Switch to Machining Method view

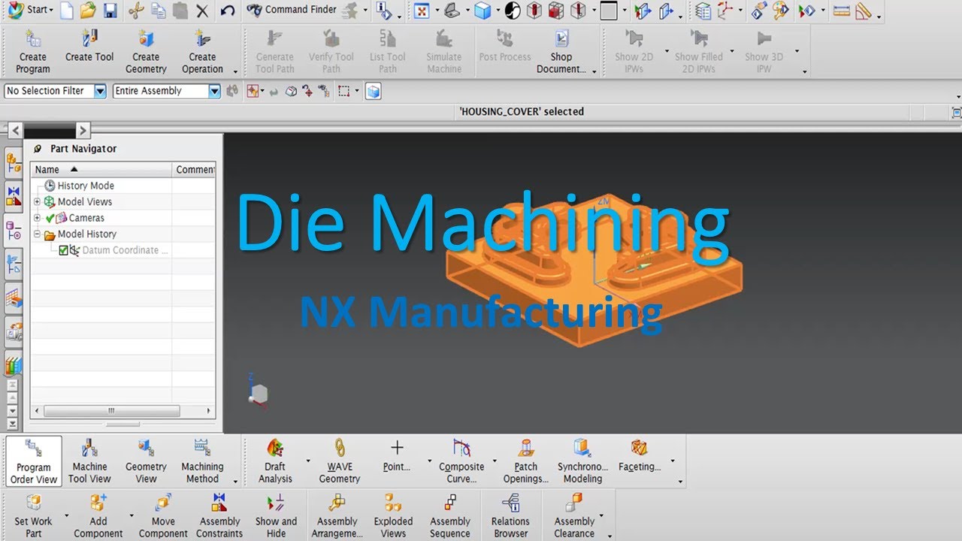[202, 461]
